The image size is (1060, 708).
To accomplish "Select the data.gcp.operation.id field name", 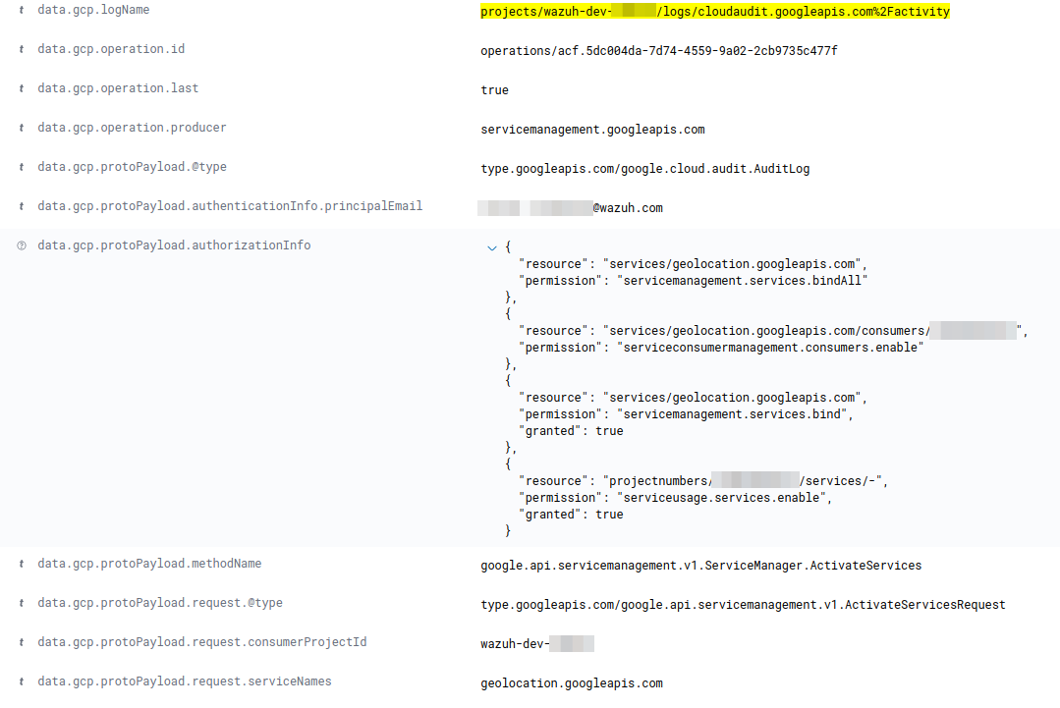I will pos(111,49).
